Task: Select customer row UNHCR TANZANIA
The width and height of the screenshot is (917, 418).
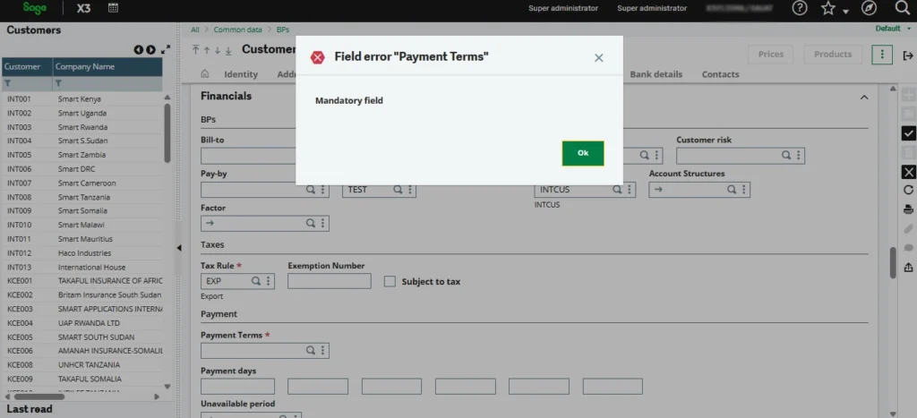Action: [81, 365]
